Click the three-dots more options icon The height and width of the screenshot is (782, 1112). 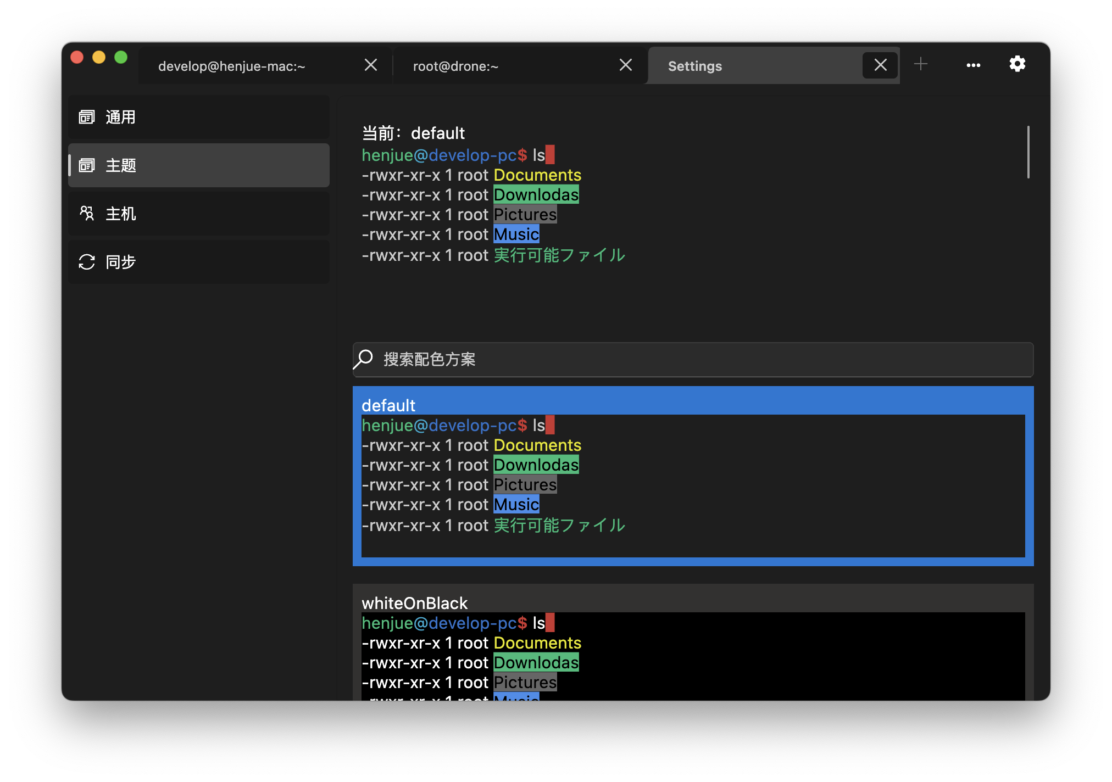973,65
